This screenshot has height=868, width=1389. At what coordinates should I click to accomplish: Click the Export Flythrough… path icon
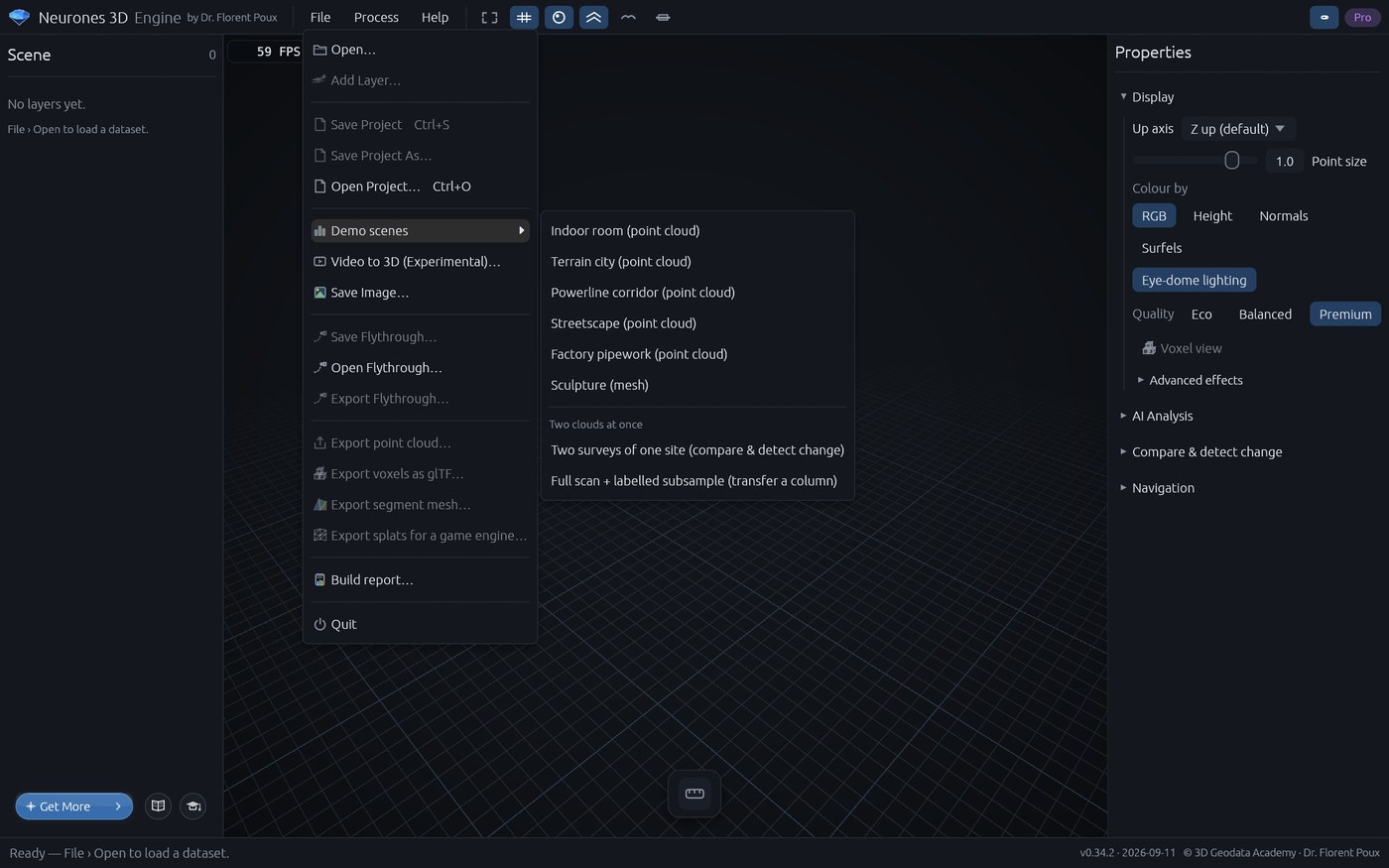coord(319,399)
